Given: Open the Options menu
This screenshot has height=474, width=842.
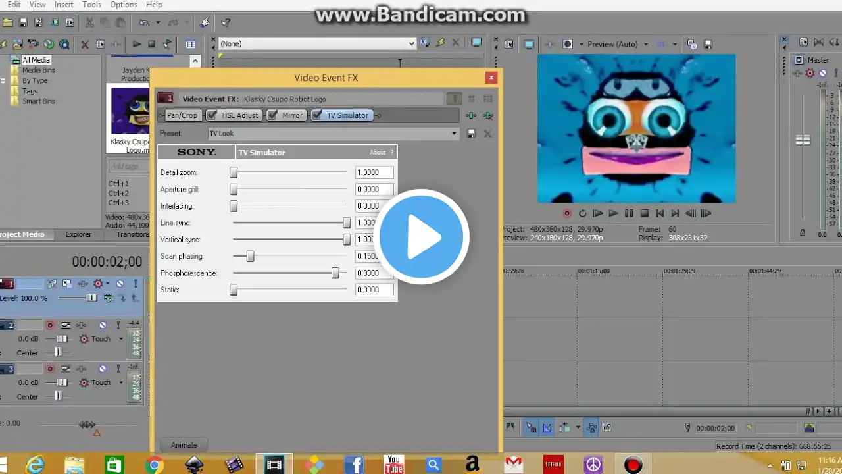Looking at the screenshot, I should click(x=124, y=5).
